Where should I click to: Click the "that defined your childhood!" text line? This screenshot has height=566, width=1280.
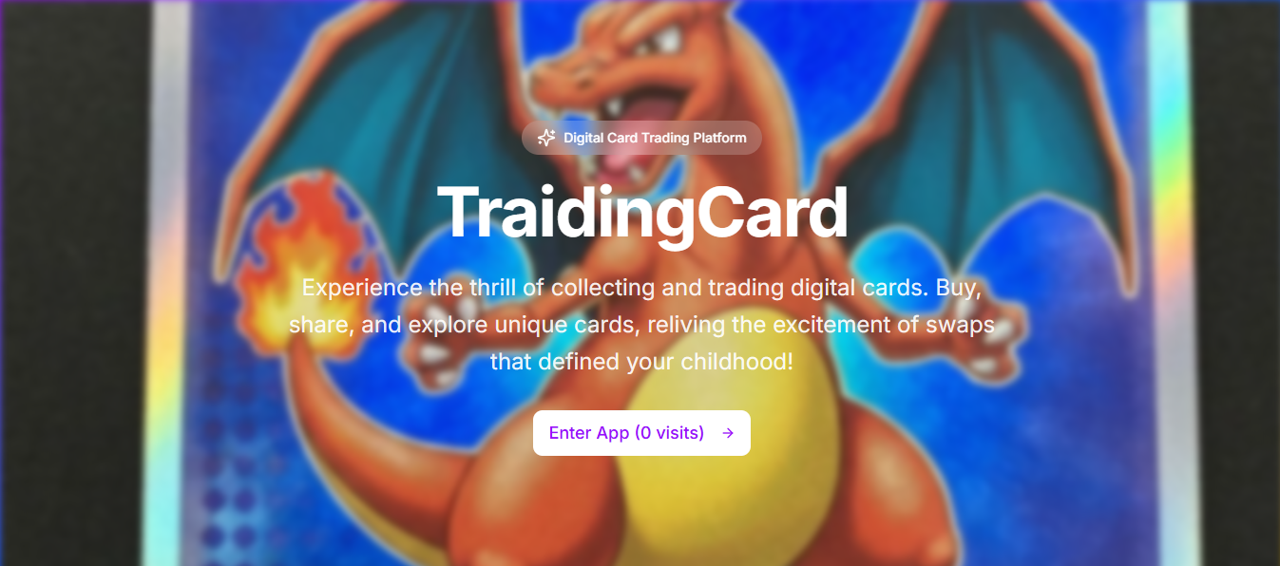pos(641,362)
